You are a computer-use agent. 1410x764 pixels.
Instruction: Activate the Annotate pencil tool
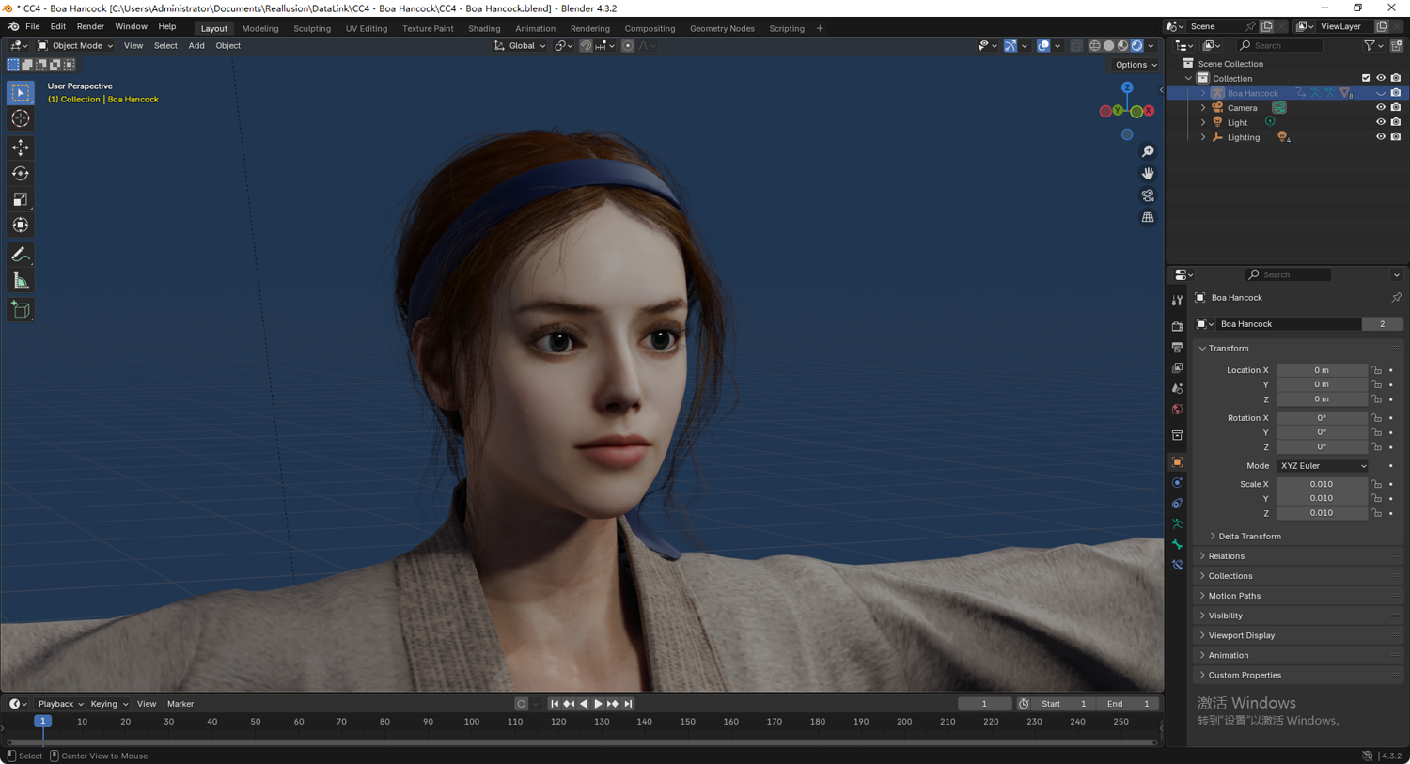tap(21, 255)
